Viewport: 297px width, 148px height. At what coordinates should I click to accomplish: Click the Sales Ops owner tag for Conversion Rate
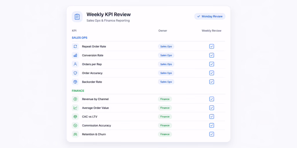[166, 55]
